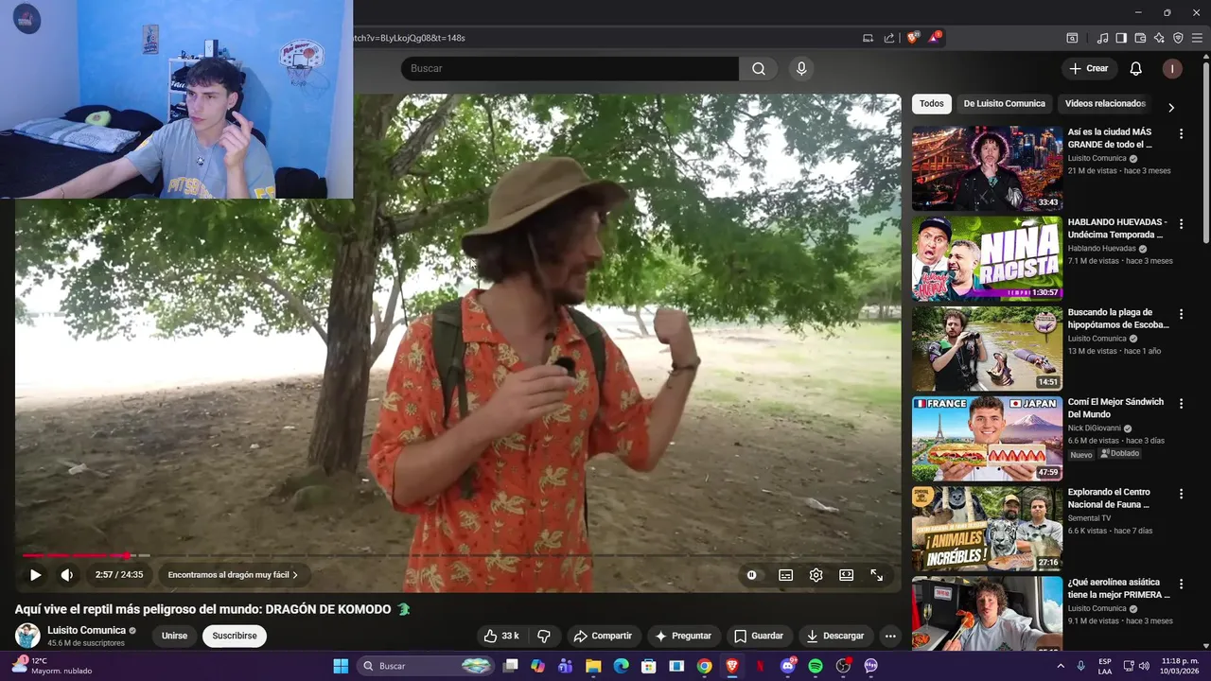Click the YouTube search magnifier button
This screenshot has width=1211, height=681.
(759, 68)
